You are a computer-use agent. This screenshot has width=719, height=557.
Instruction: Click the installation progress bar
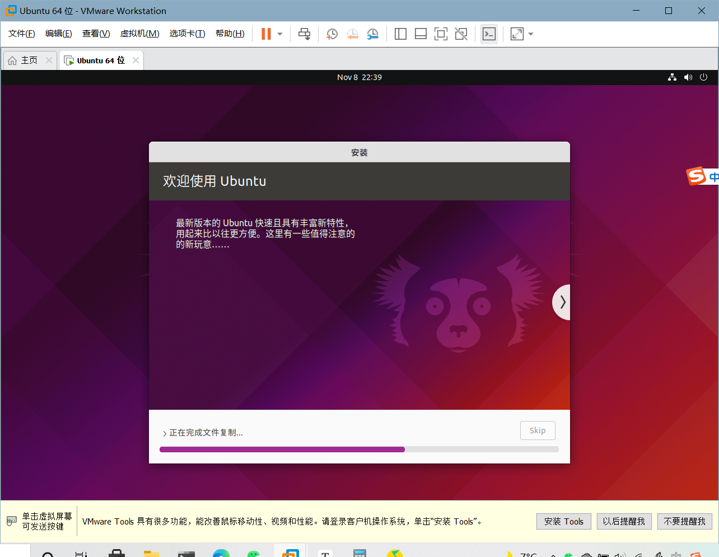point(359,450)
